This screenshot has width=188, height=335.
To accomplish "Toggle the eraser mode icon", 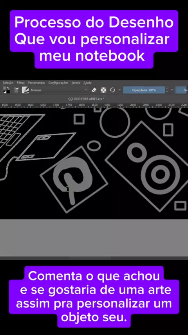I will pyautogui.click(x=94, y=90).
